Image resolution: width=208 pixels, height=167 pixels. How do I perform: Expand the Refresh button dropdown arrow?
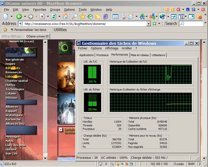[x=59, y=17]
